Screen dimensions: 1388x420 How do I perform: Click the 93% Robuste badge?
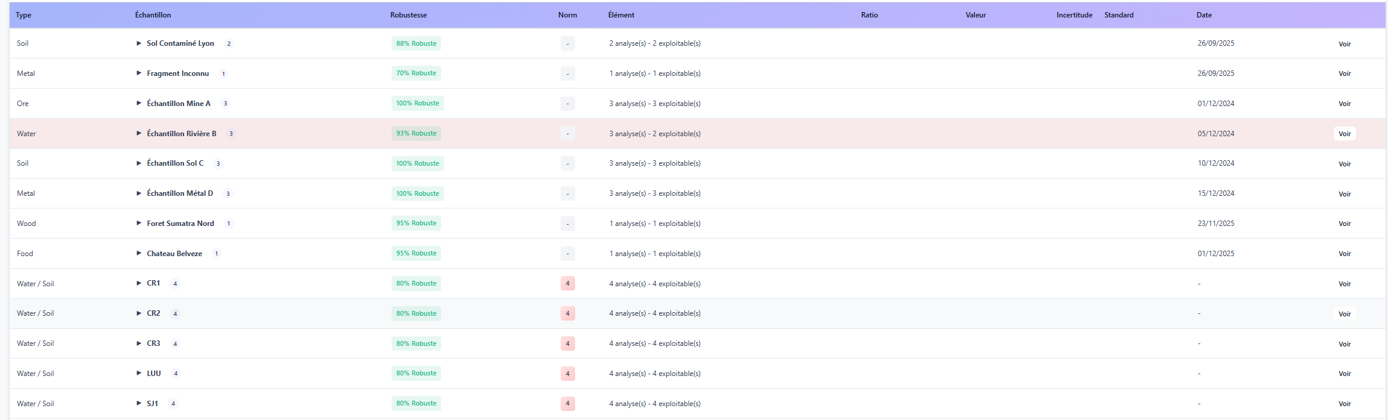(x=416, y=134)
